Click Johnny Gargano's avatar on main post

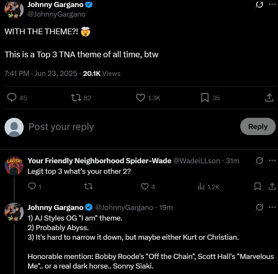(14, 9)
